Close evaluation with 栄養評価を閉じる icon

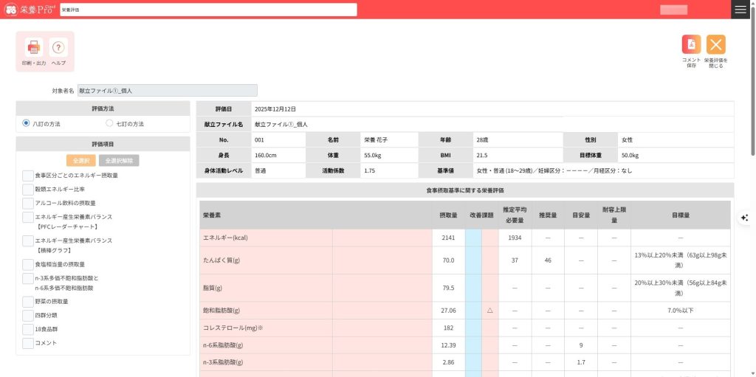(x=715, y=45)
